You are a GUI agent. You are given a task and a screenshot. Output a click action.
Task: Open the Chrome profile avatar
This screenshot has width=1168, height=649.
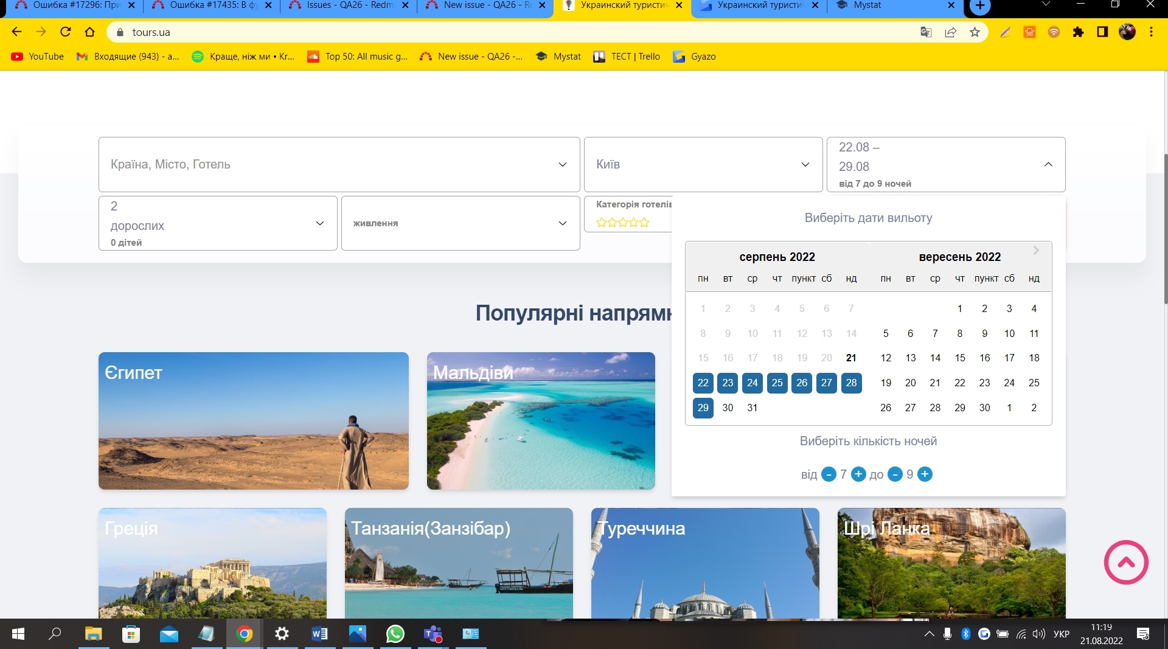(1127, 32)
